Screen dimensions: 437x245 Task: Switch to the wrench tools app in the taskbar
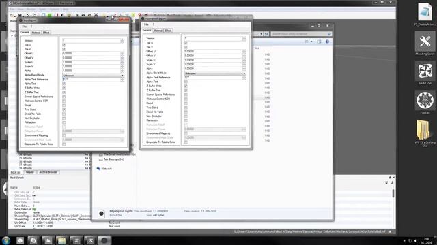click(90, 240)
